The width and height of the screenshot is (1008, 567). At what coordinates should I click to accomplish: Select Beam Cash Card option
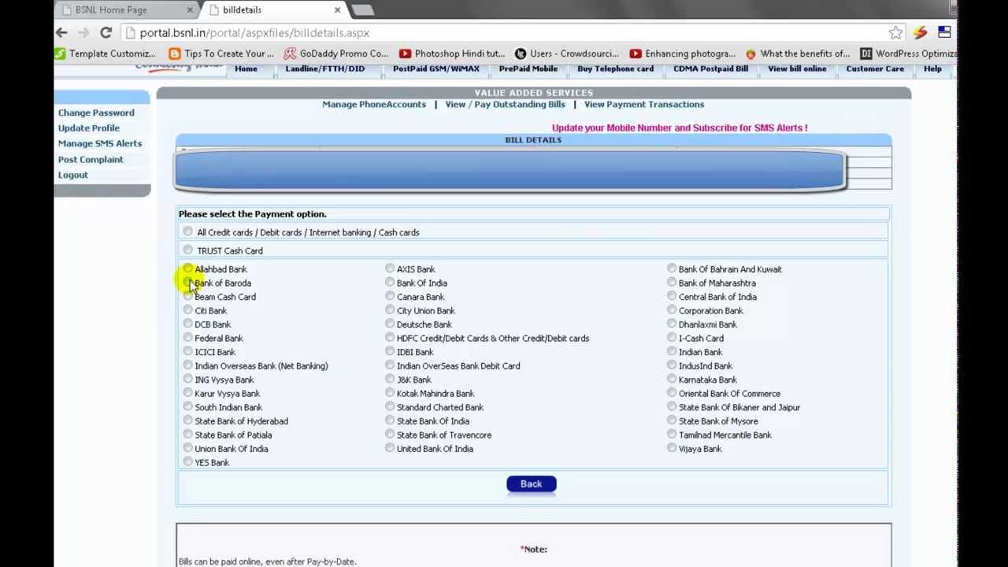pyautogui.click(x=187, y=296)
